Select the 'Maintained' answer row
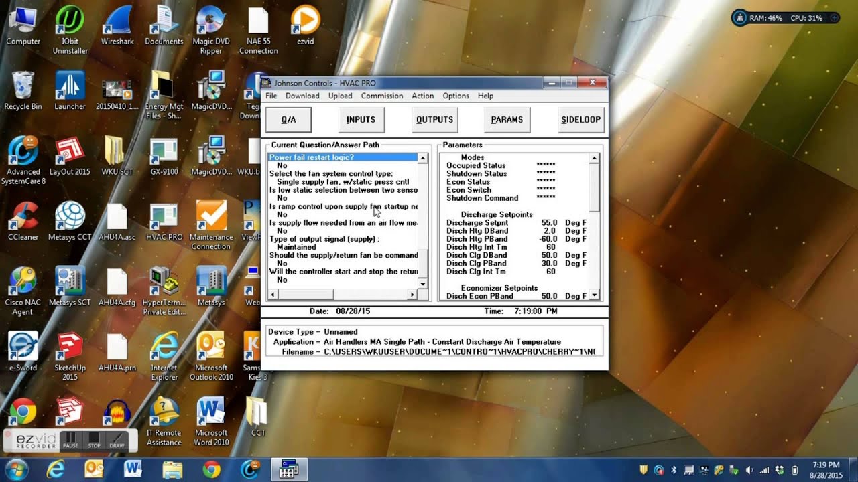The width and height of the screenshot is (858, 482). 296,247
